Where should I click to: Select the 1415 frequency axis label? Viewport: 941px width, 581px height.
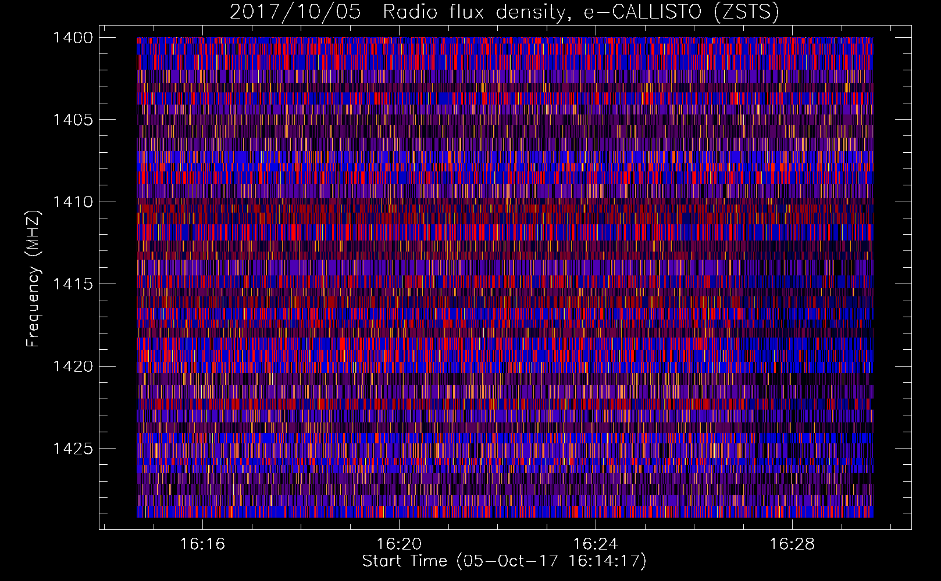coord(73,284)
